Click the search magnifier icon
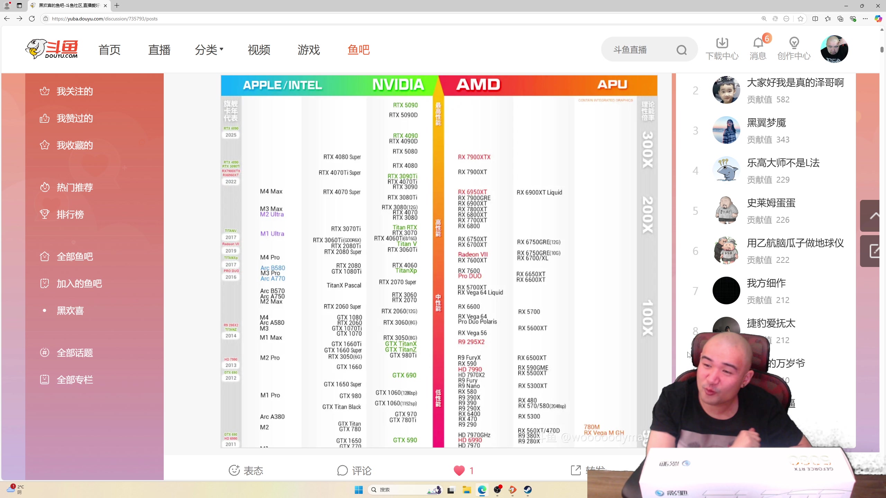Image resolution: width=886 pixels, height=498 pixels. pyautogui.click(x=681, y=50)
